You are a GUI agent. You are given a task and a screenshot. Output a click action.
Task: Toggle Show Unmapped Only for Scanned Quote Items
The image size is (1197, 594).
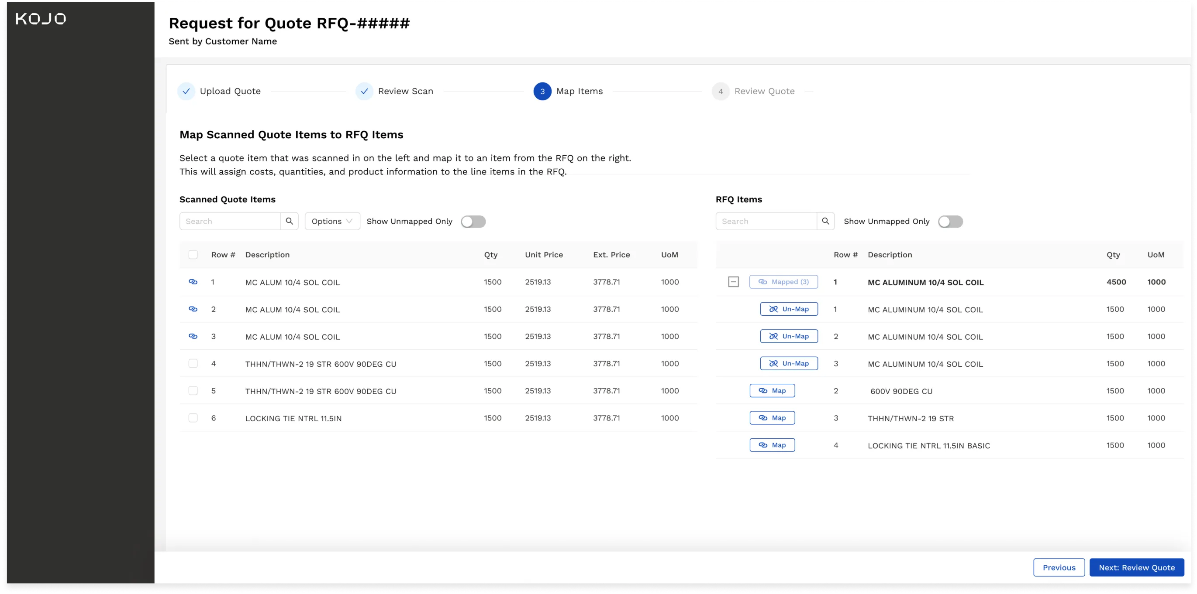coord(473,222)
